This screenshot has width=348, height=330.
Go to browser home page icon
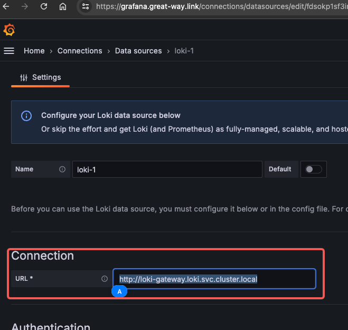63,6
